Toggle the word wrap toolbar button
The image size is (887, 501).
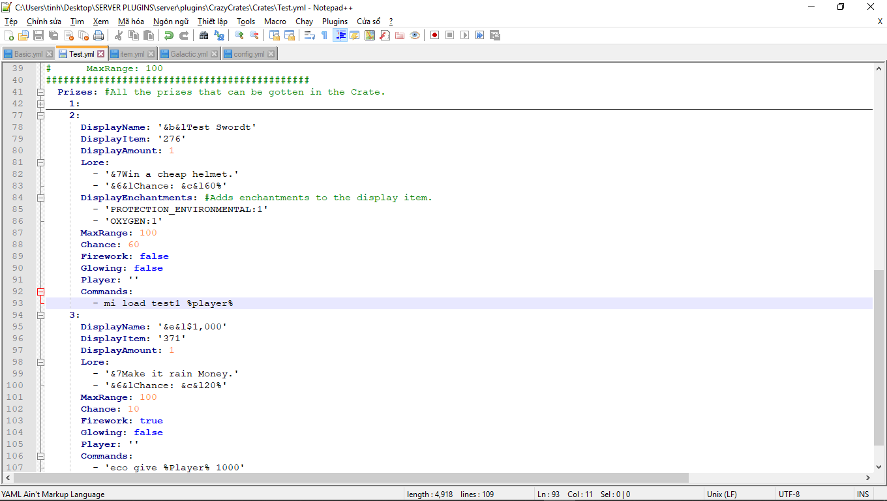pos(310,35)
